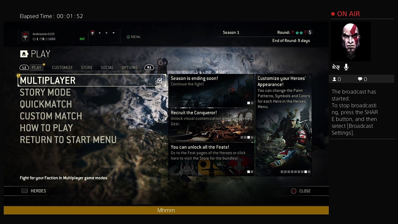The height and width of the screenshot is (224, 398).
Task: Click the R1 shoulder button badge
Action: coord(149,68)
